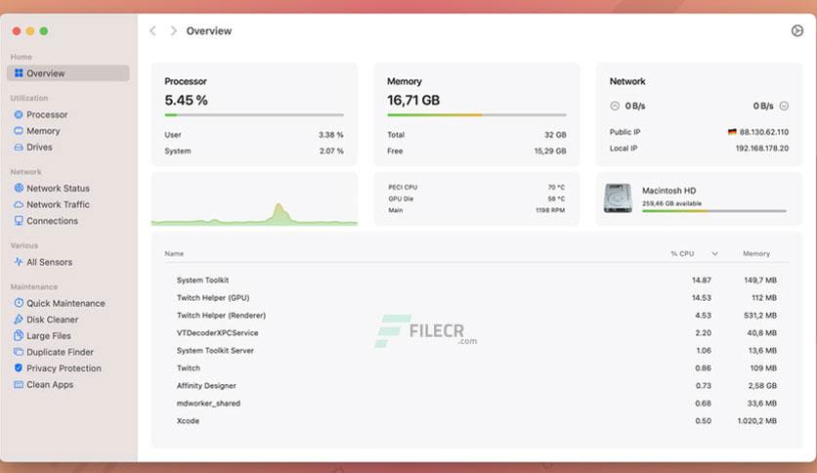817x473 pixels.
Task: Open Quick Maintenance
Action: [x=65, y=303]
